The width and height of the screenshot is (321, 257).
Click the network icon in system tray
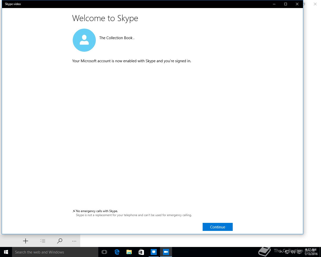point(287,252)
